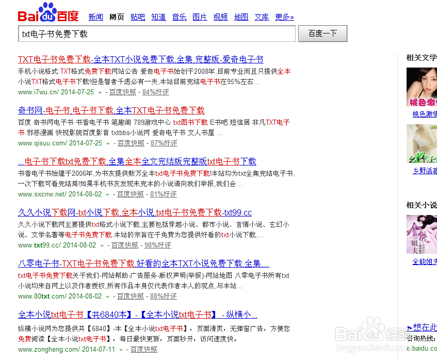Switch to the 网页 web tab
Image resolution: width=437 pixels, height=363 pixels.
point(117,17)
